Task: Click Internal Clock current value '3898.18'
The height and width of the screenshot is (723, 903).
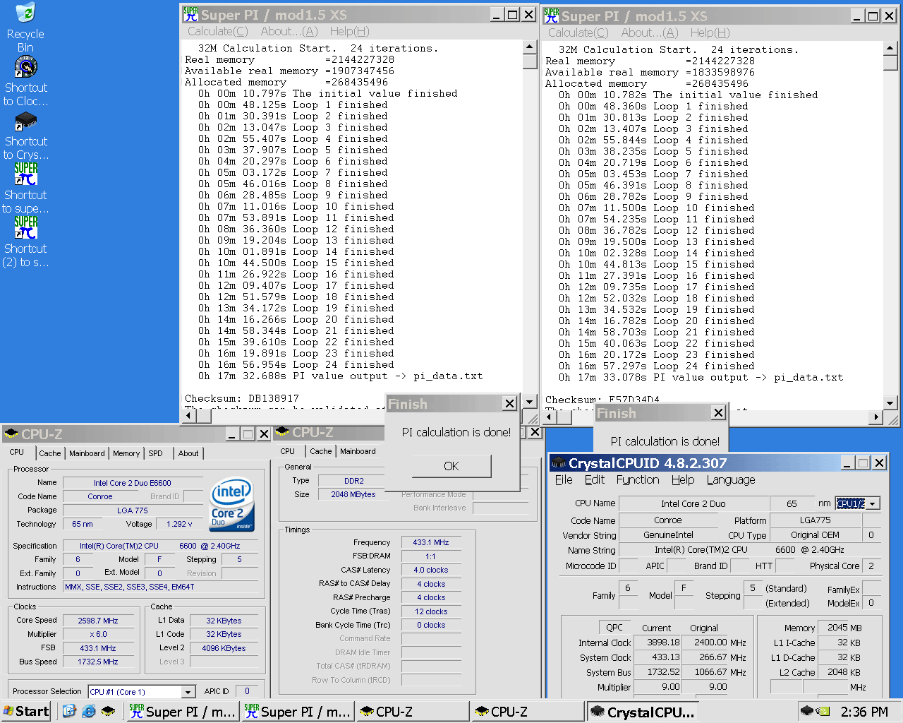Action: coord(658,643)
